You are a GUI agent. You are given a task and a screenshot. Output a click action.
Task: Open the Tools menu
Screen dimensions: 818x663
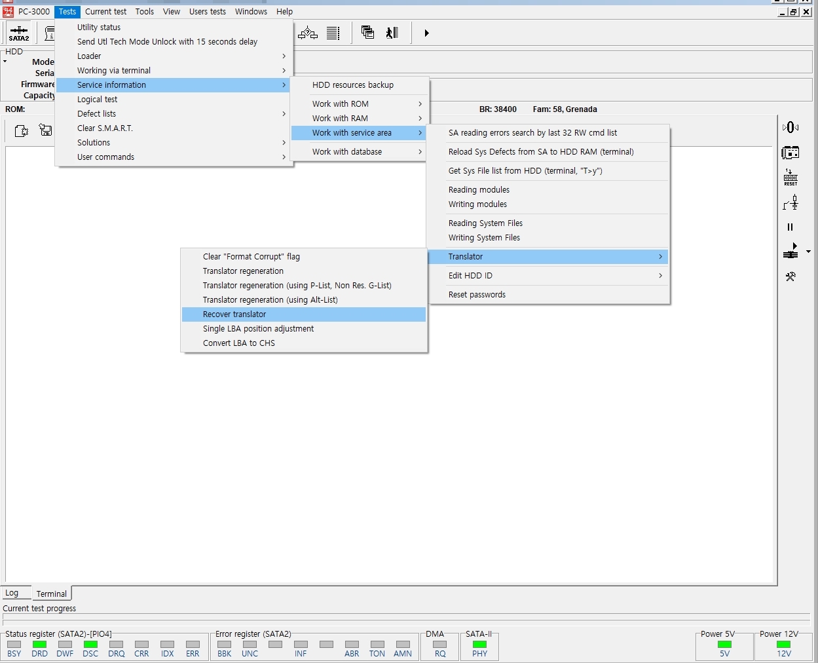coord(145,11)
